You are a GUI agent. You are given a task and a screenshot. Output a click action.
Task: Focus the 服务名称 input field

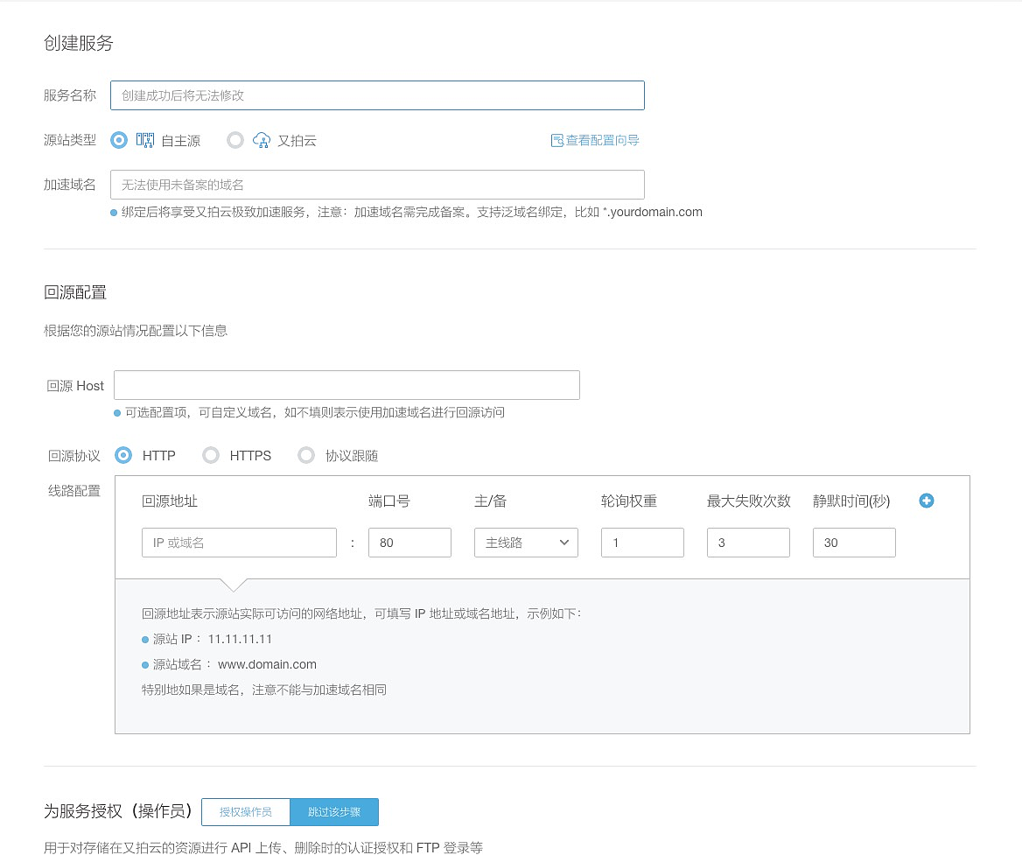coord(377,95)
